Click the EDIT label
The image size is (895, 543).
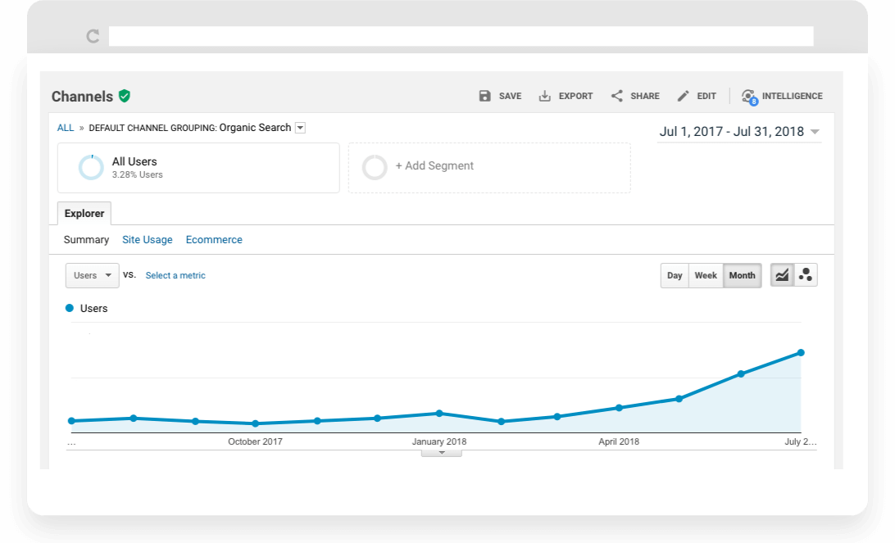tap(706, 96)
